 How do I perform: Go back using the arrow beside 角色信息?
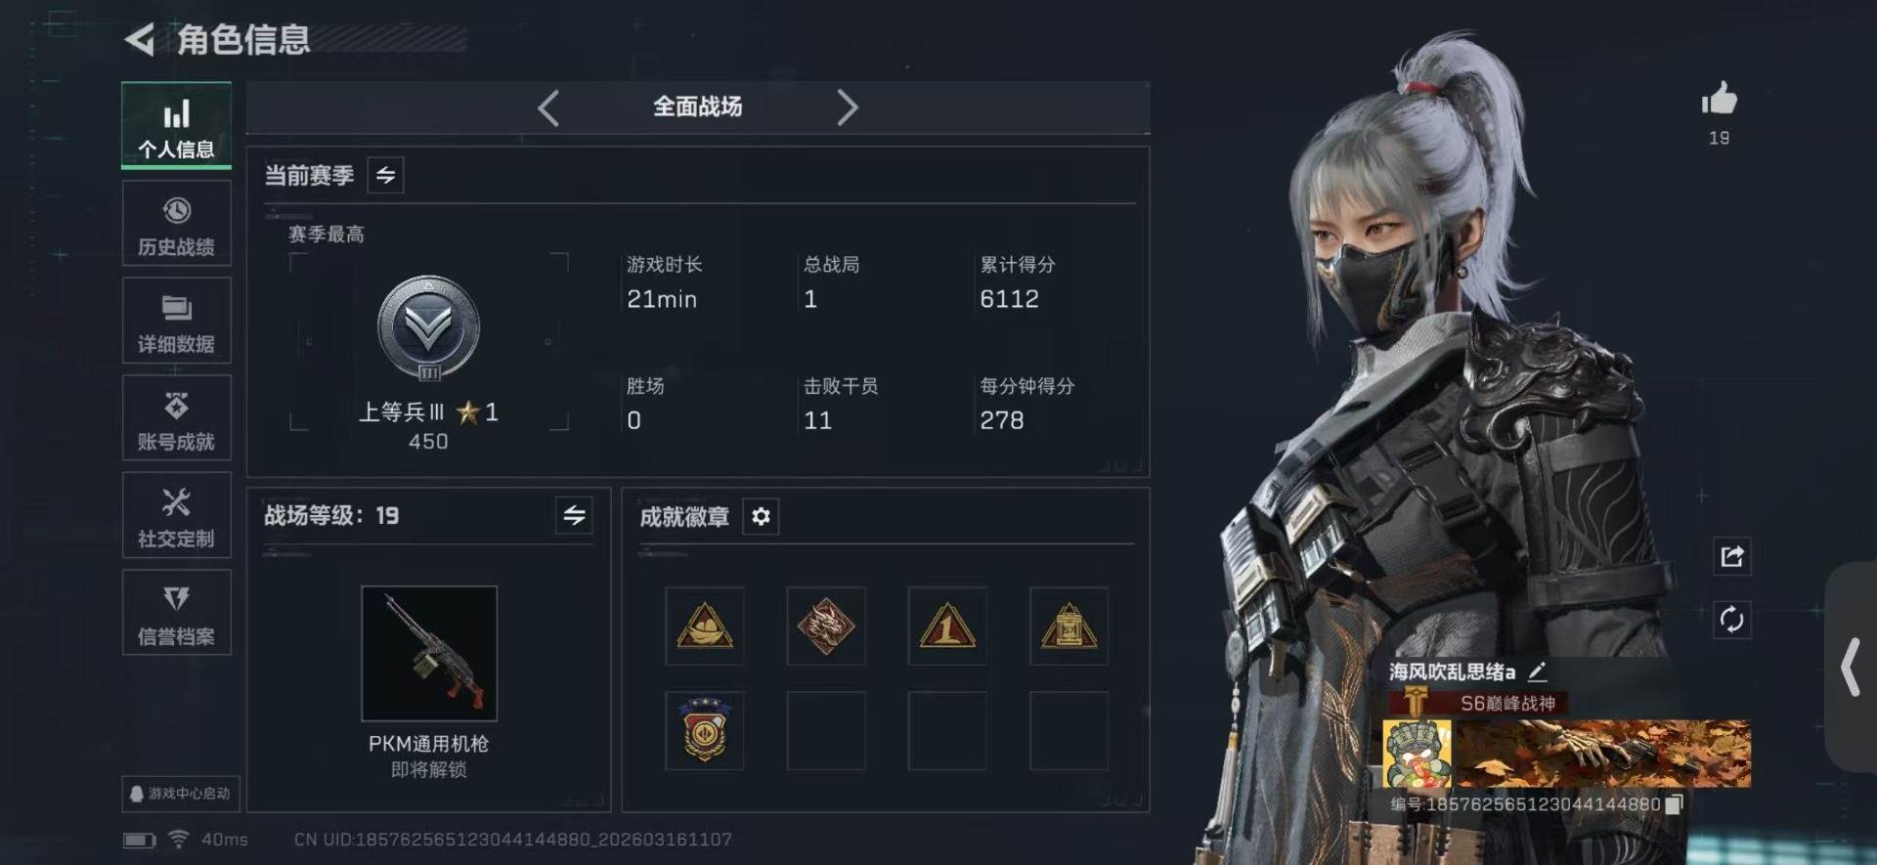(x=140, y=39)
